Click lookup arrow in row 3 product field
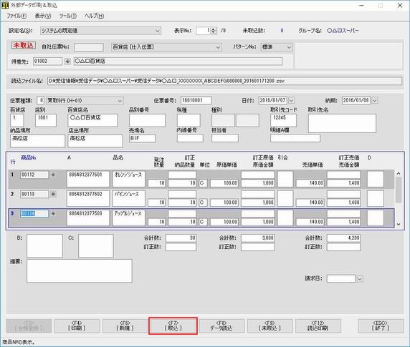This screenshot has width=410, height=347. click(x=53, y=213)
